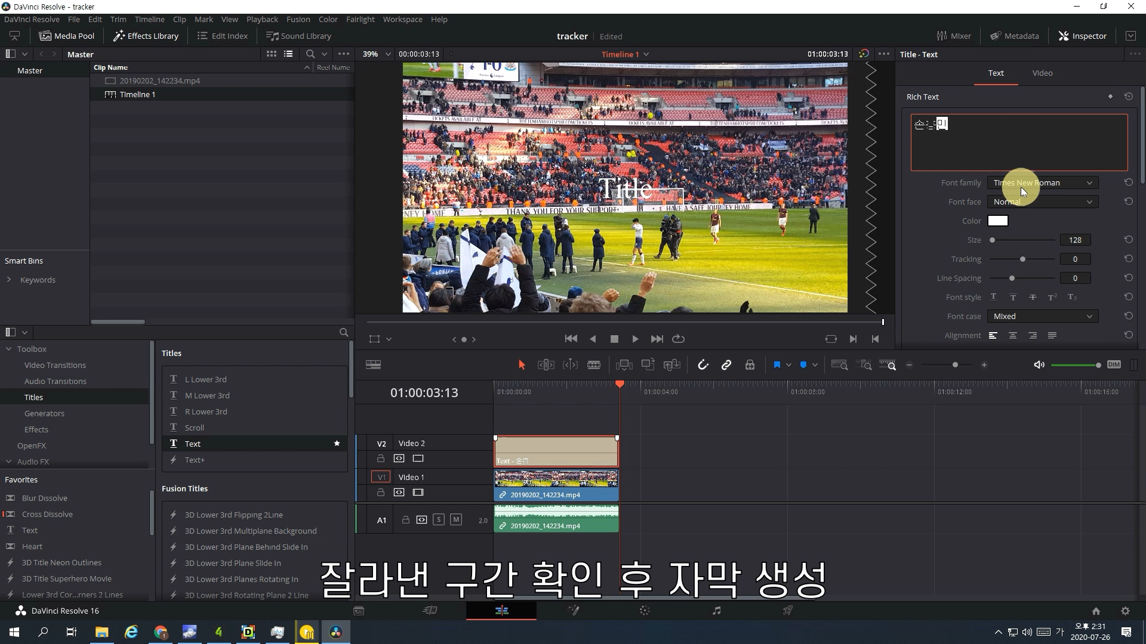Open the Font family dropdown

point(1042,183)
